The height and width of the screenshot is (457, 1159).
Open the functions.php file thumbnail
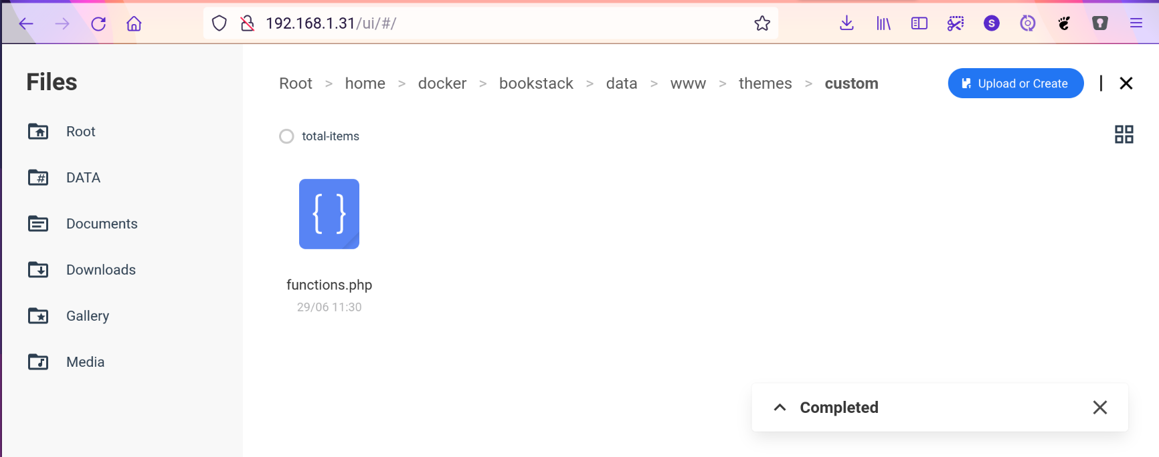click(x=329, y=214)
